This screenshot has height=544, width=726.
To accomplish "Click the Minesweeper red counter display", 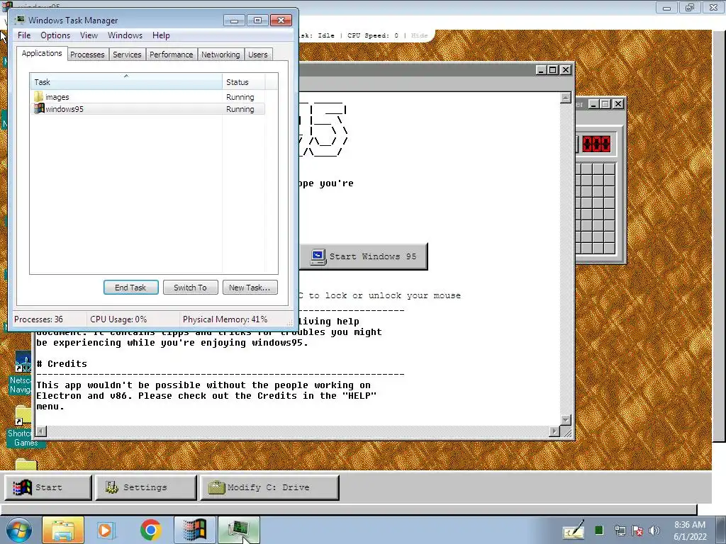I will (x=596, y=144).
